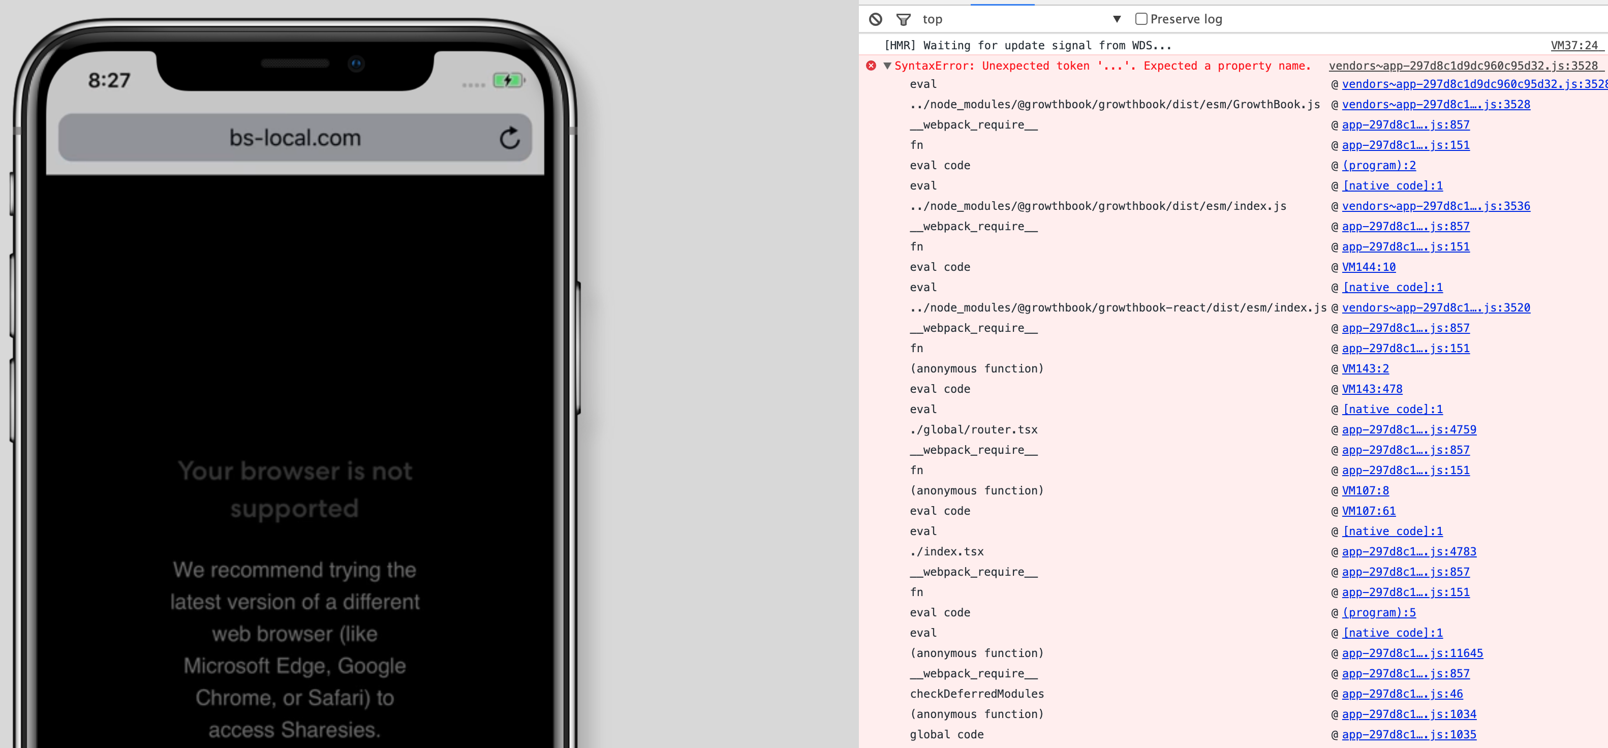Open the console filter
1608x748 pixels.
pyautogui.click(x=903, y=19)
